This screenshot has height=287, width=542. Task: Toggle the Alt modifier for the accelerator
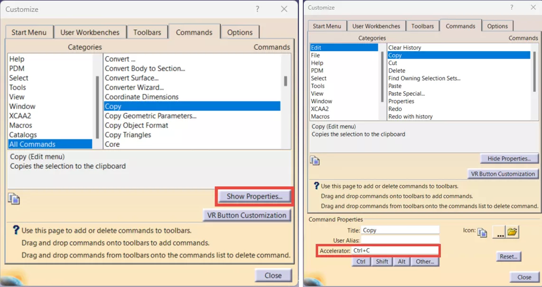click(x=401, y=261)
